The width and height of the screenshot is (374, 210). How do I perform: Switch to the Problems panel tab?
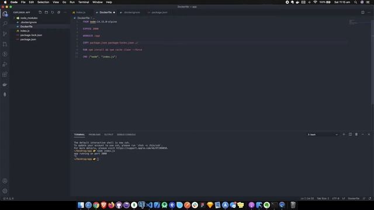(x=95, y=135)
